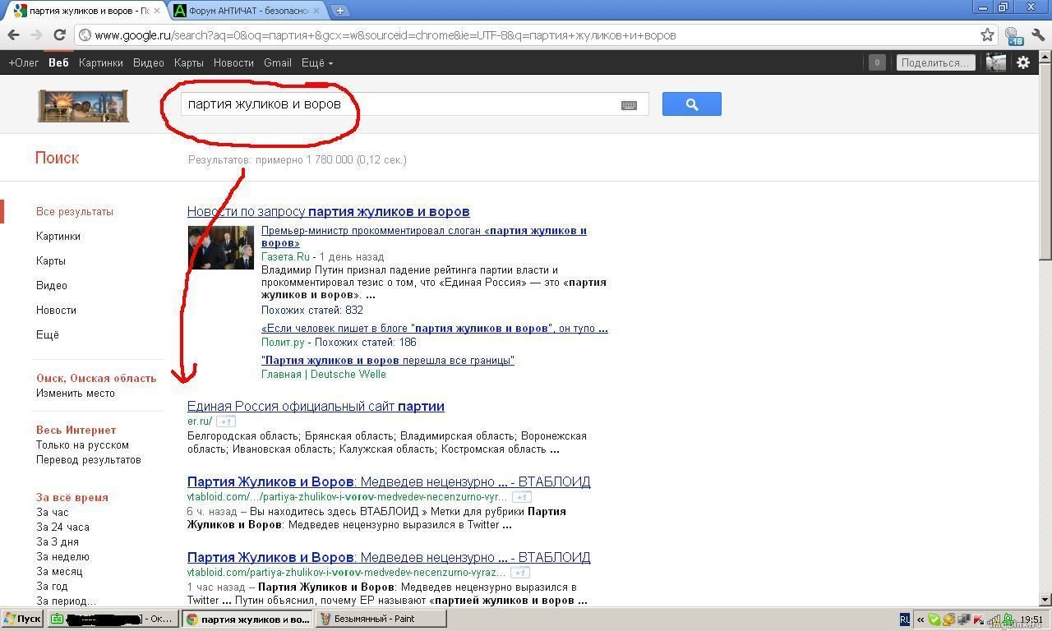Viewport: 1052px width, 631px height.
Task: Click the Google settings gear icon
Action: click(x=1023, y=62)
